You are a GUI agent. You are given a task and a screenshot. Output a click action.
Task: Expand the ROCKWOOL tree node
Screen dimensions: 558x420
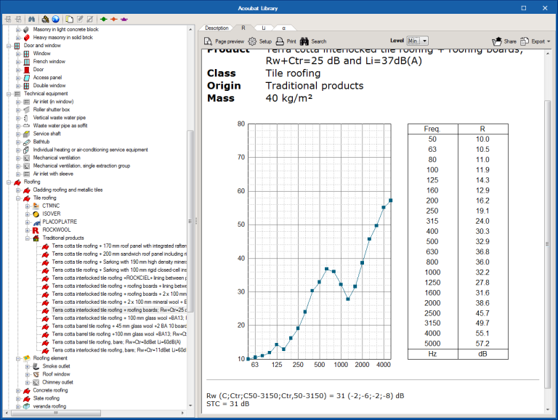coord(27,230)
